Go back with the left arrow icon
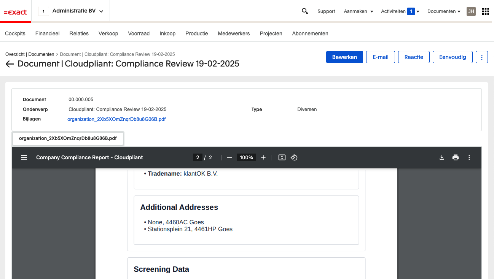Viewport: 494px width, 279px height. [x=10, y=64]
